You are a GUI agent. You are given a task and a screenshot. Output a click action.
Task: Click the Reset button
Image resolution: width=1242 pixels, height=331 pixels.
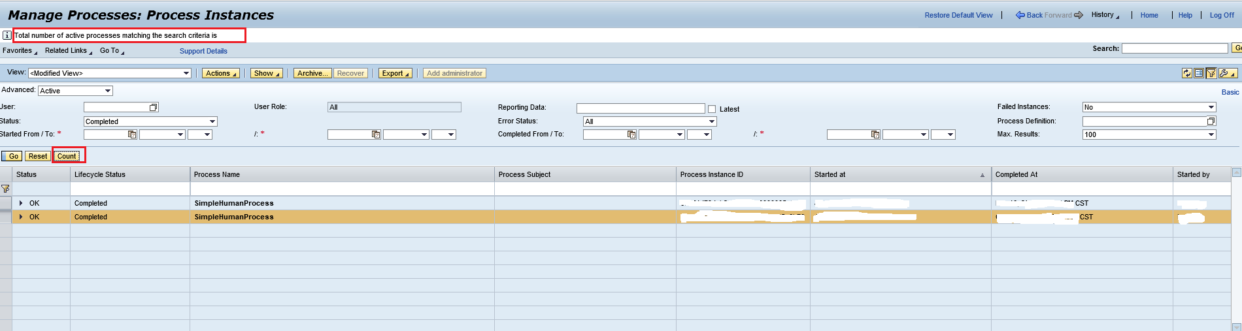(38, 156)
